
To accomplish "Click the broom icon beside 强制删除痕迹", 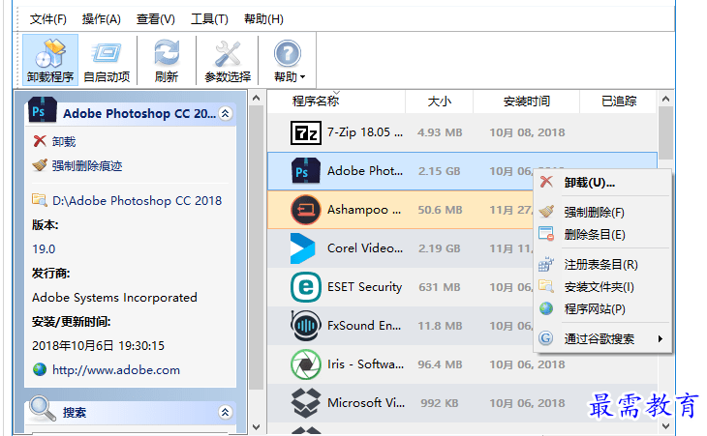I will (x=40, y=165).
